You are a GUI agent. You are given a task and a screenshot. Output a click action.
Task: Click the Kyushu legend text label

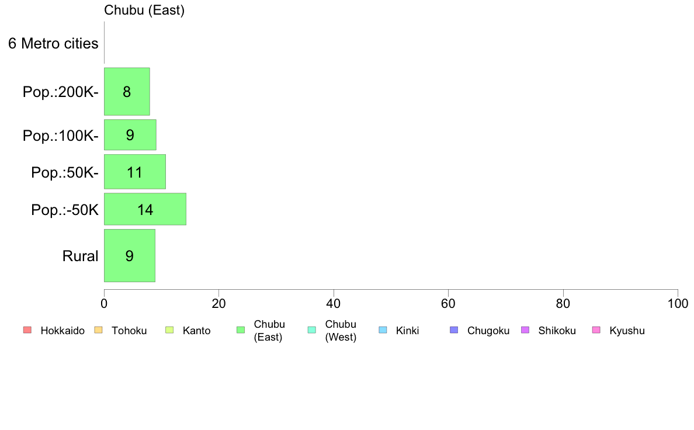click(x=627, y=331)
